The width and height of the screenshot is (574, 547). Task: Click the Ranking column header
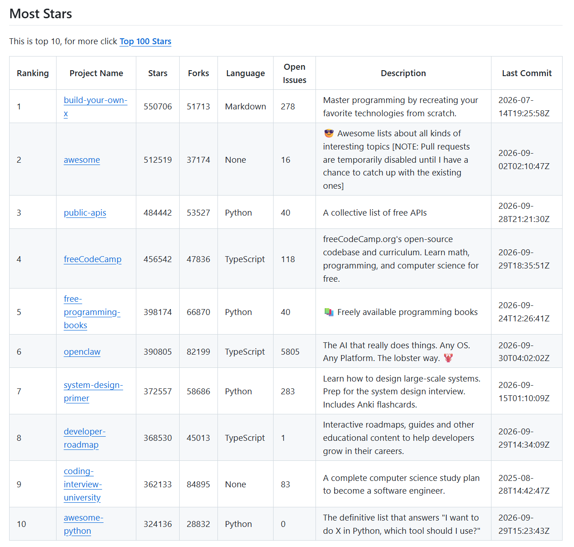[33, 73]
